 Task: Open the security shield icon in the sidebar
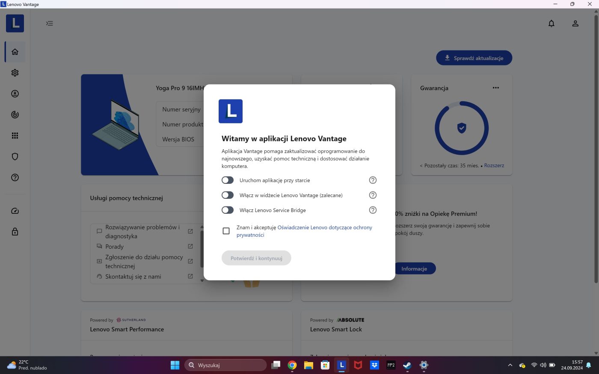point(15,156)
